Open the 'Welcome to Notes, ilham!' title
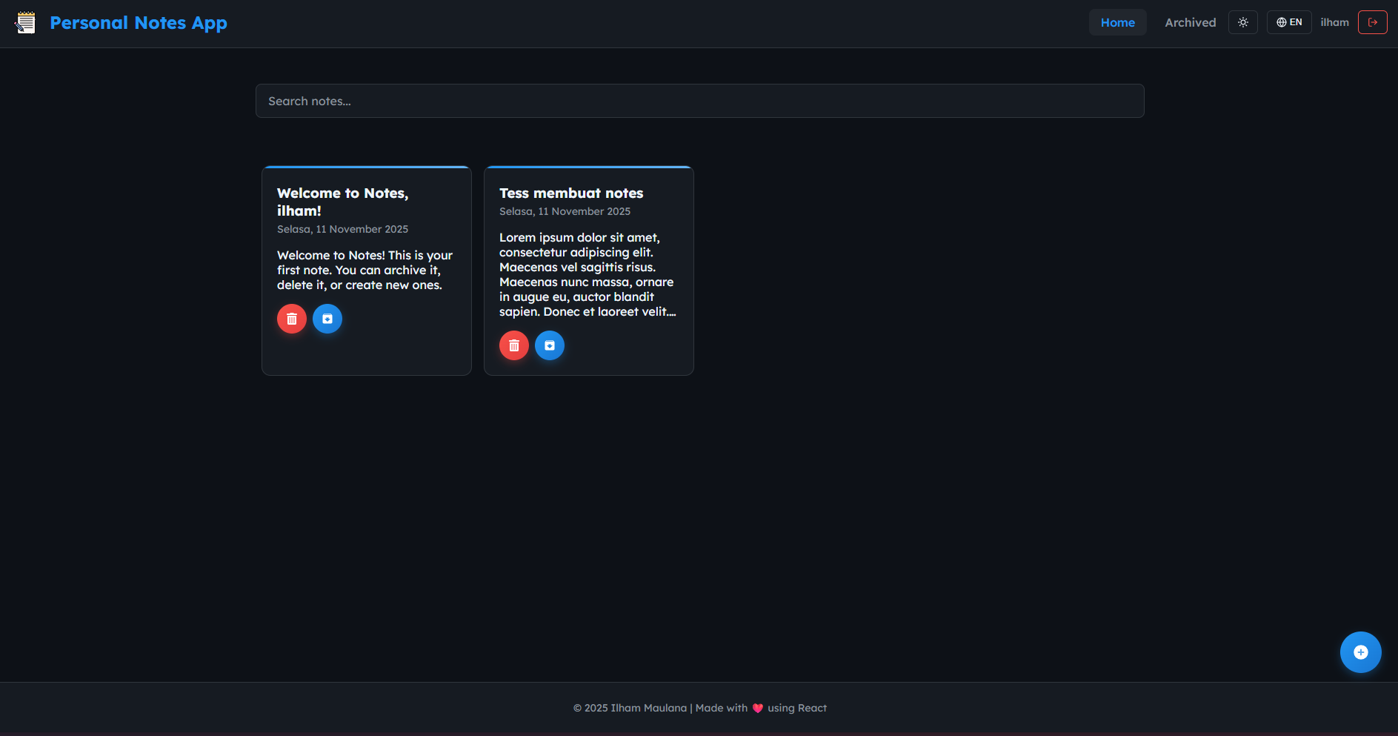This screenshot has height=736, width=1398. (342, 202)
